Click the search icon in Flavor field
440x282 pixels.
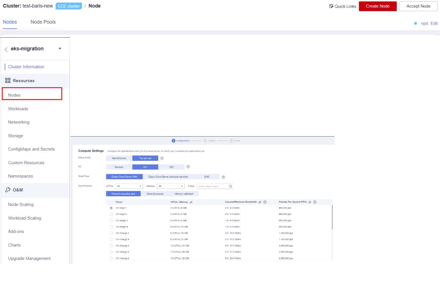pos(230,186)
